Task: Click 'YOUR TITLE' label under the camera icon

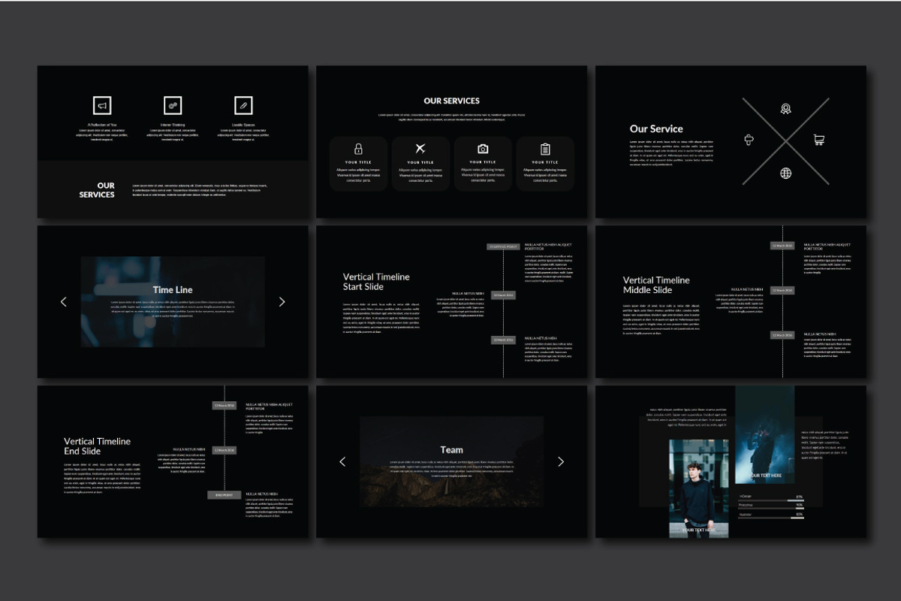Action: point(483,162)
